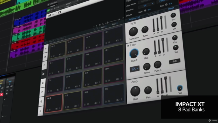Click the magnifier zoom icon under the waveform
Viewport: 218px width, 123px height.
pyautogui.click(x=103, y=24)
